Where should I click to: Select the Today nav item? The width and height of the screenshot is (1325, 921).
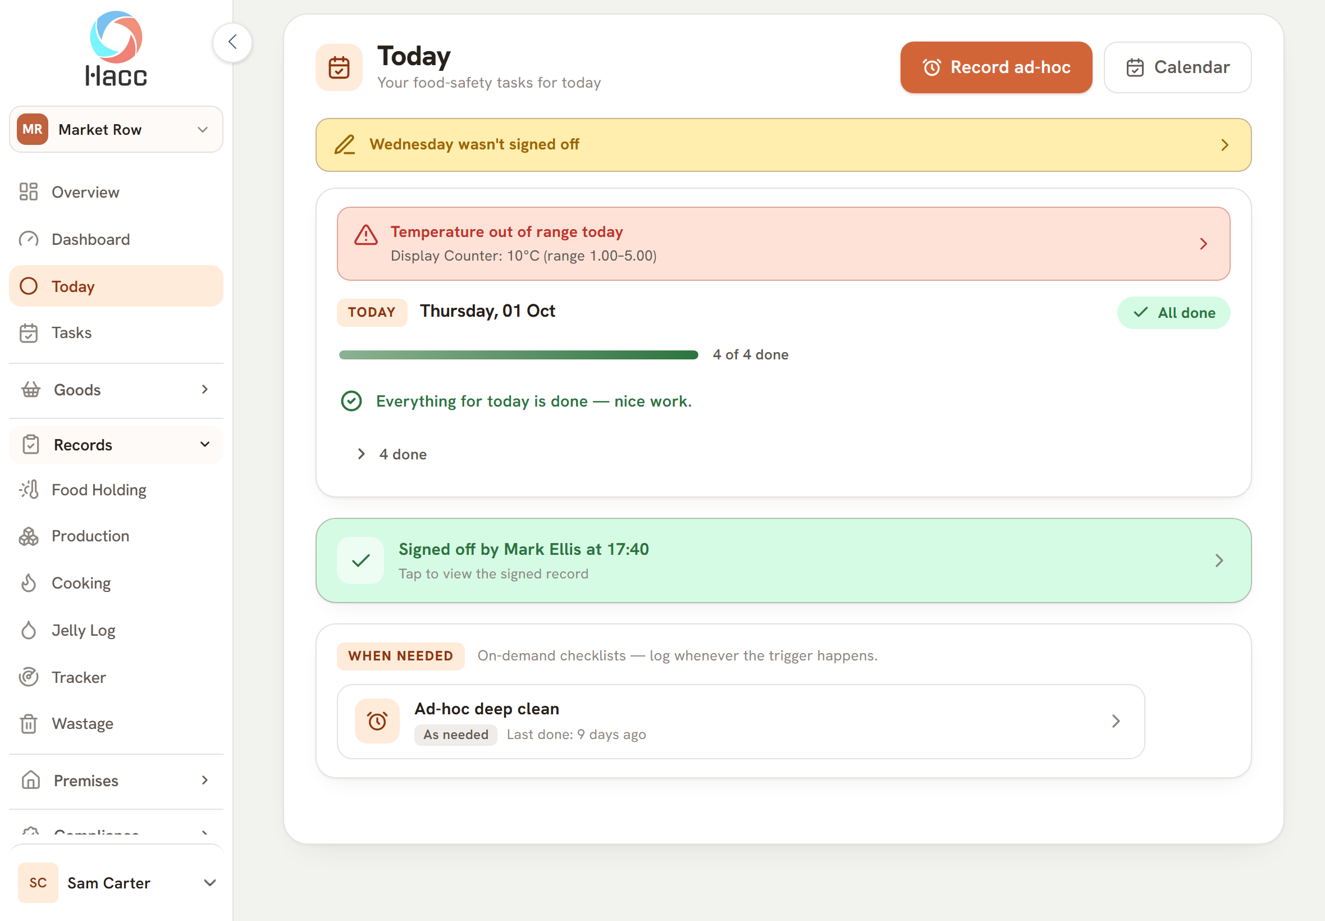tap(116, 286)
